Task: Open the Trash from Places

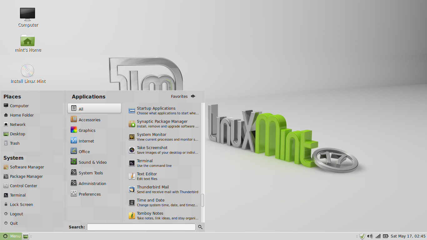Action: coord(12,143)
